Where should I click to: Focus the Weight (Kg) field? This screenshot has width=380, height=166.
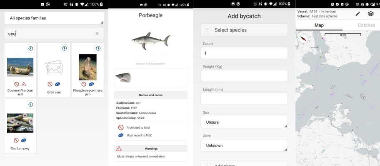tap(244, 76)
